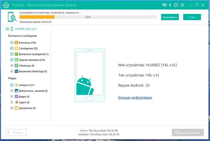Click the HUAWEI device phone icon

tap(12, 29)
